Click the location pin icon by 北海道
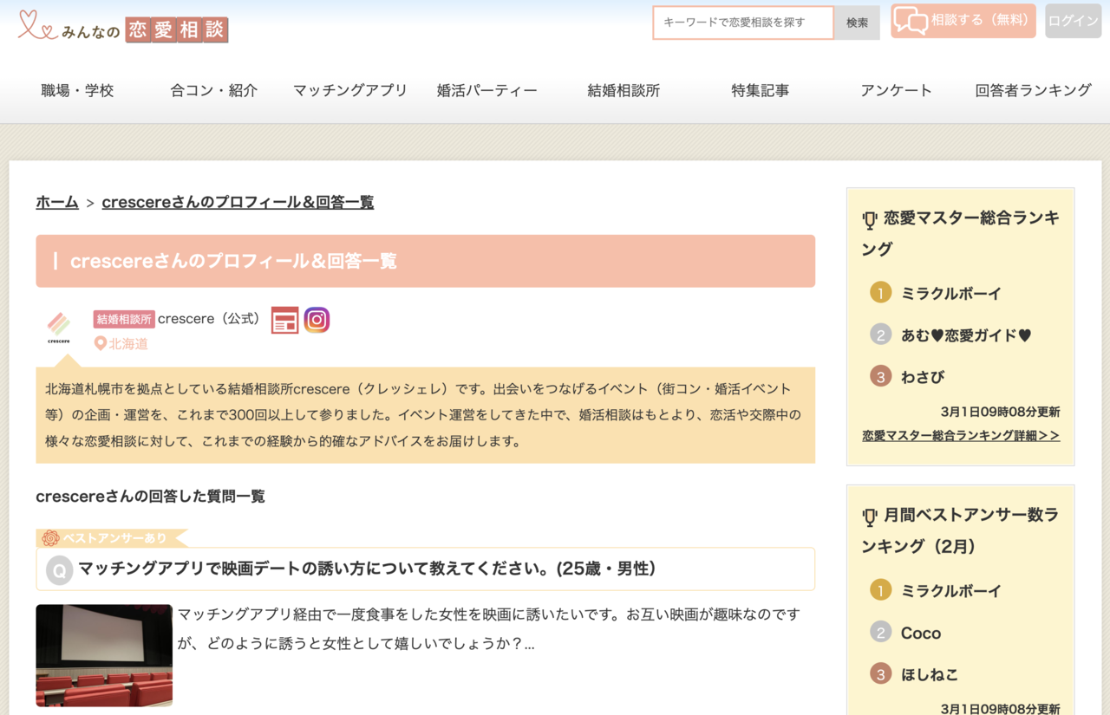The width and height of the screenshot is (1110, 715). pyautogui.click(x=101, y=343)
